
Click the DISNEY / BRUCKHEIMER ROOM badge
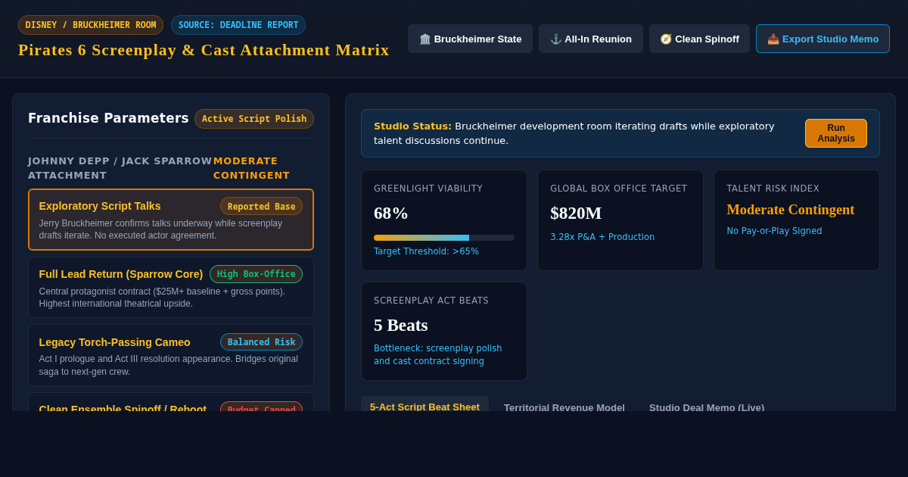[x=91, y=25]
